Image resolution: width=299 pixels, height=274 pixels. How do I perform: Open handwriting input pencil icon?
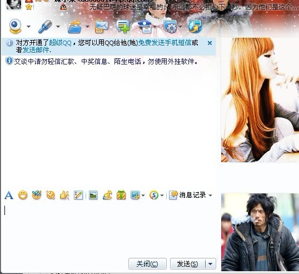click(78, 195)
